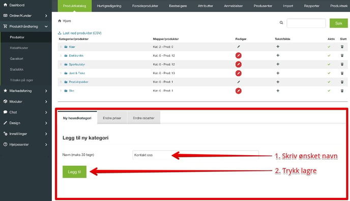The height and width of the screenshot is (201, 350).
Task: Expand the Innstillinger menu chevron
Action: (x=46, y=133)
